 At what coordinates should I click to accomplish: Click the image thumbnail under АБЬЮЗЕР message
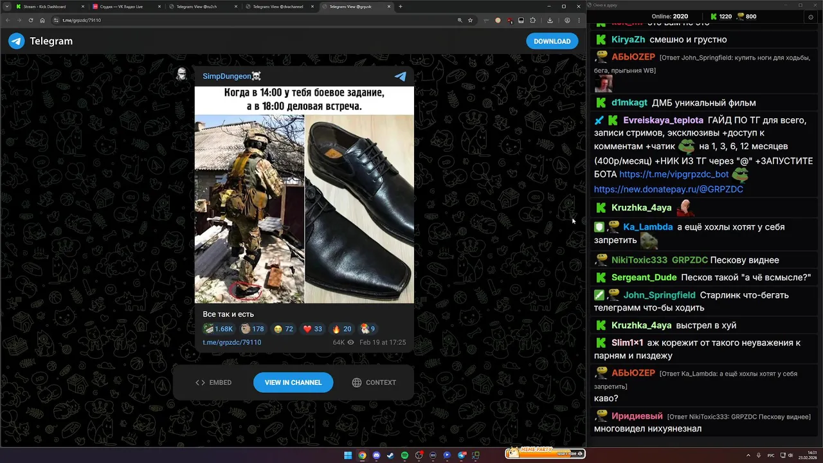603,84
